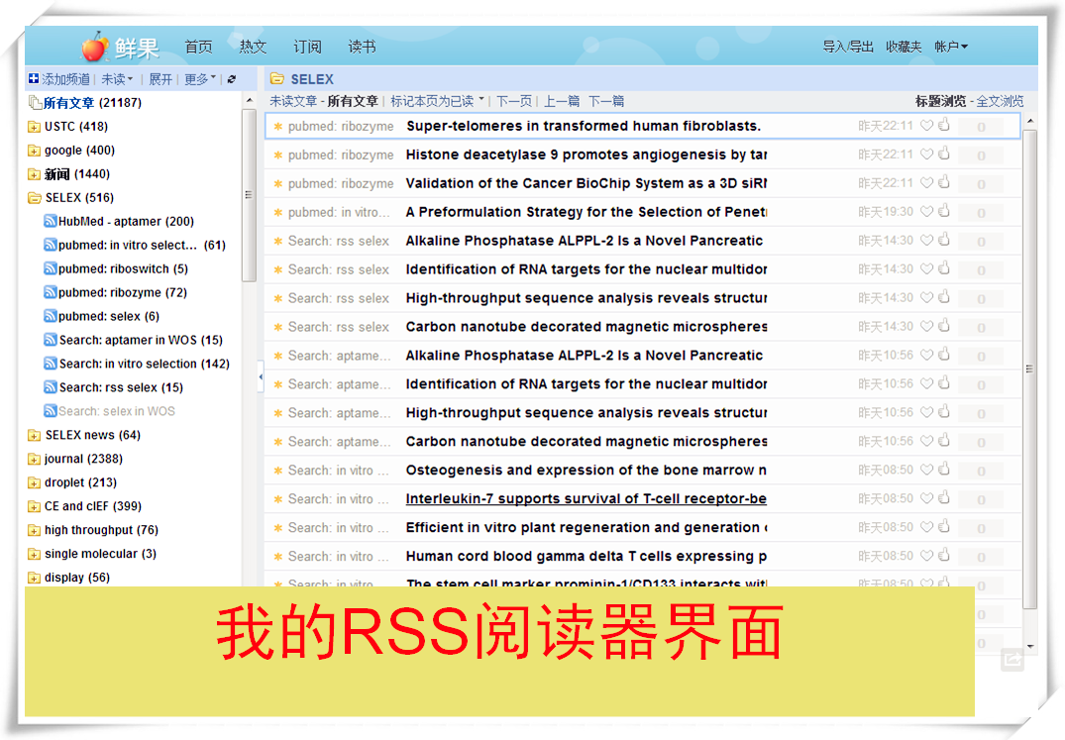Click 添加频道 to add a channel
Screen dimensions: 1065x740
(x=66, y=79)
